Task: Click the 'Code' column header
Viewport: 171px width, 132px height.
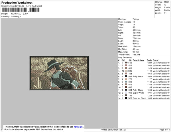Action: 149,60
